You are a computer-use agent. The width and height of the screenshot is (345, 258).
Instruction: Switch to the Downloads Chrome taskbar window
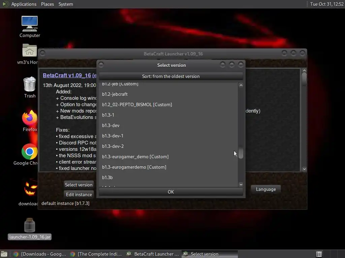(x=40, y=254)
